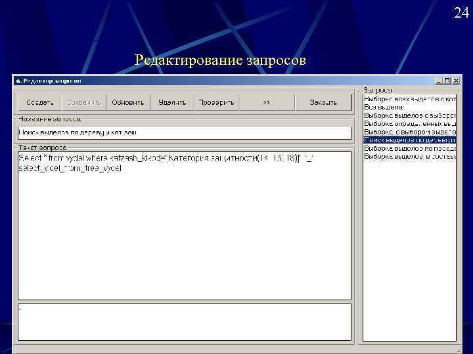
Task: Close the window with the X button
Action: [x=456, y=81]
